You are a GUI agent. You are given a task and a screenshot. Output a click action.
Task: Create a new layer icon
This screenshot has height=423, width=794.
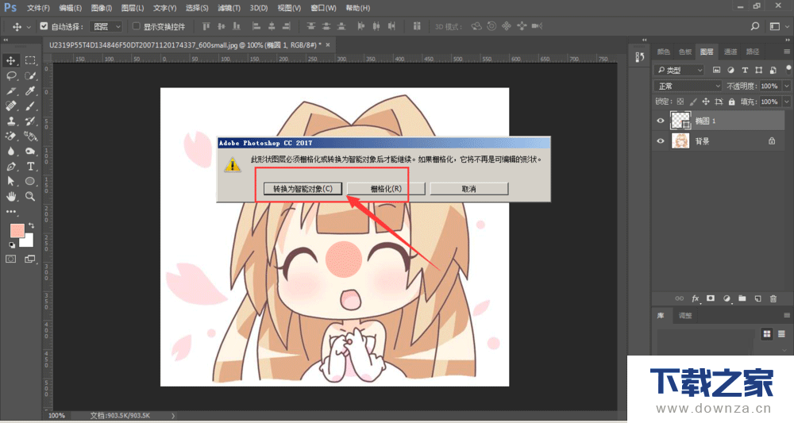[x=757, y=298]
